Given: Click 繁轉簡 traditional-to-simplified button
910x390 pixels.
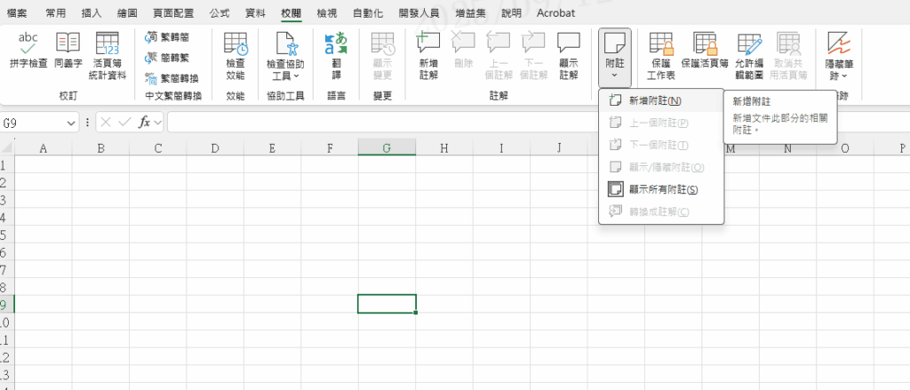Looking at the screenshot, I should pyautogui.click(x=167, y=37).
